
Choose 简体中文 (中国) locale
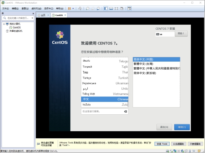156,59
